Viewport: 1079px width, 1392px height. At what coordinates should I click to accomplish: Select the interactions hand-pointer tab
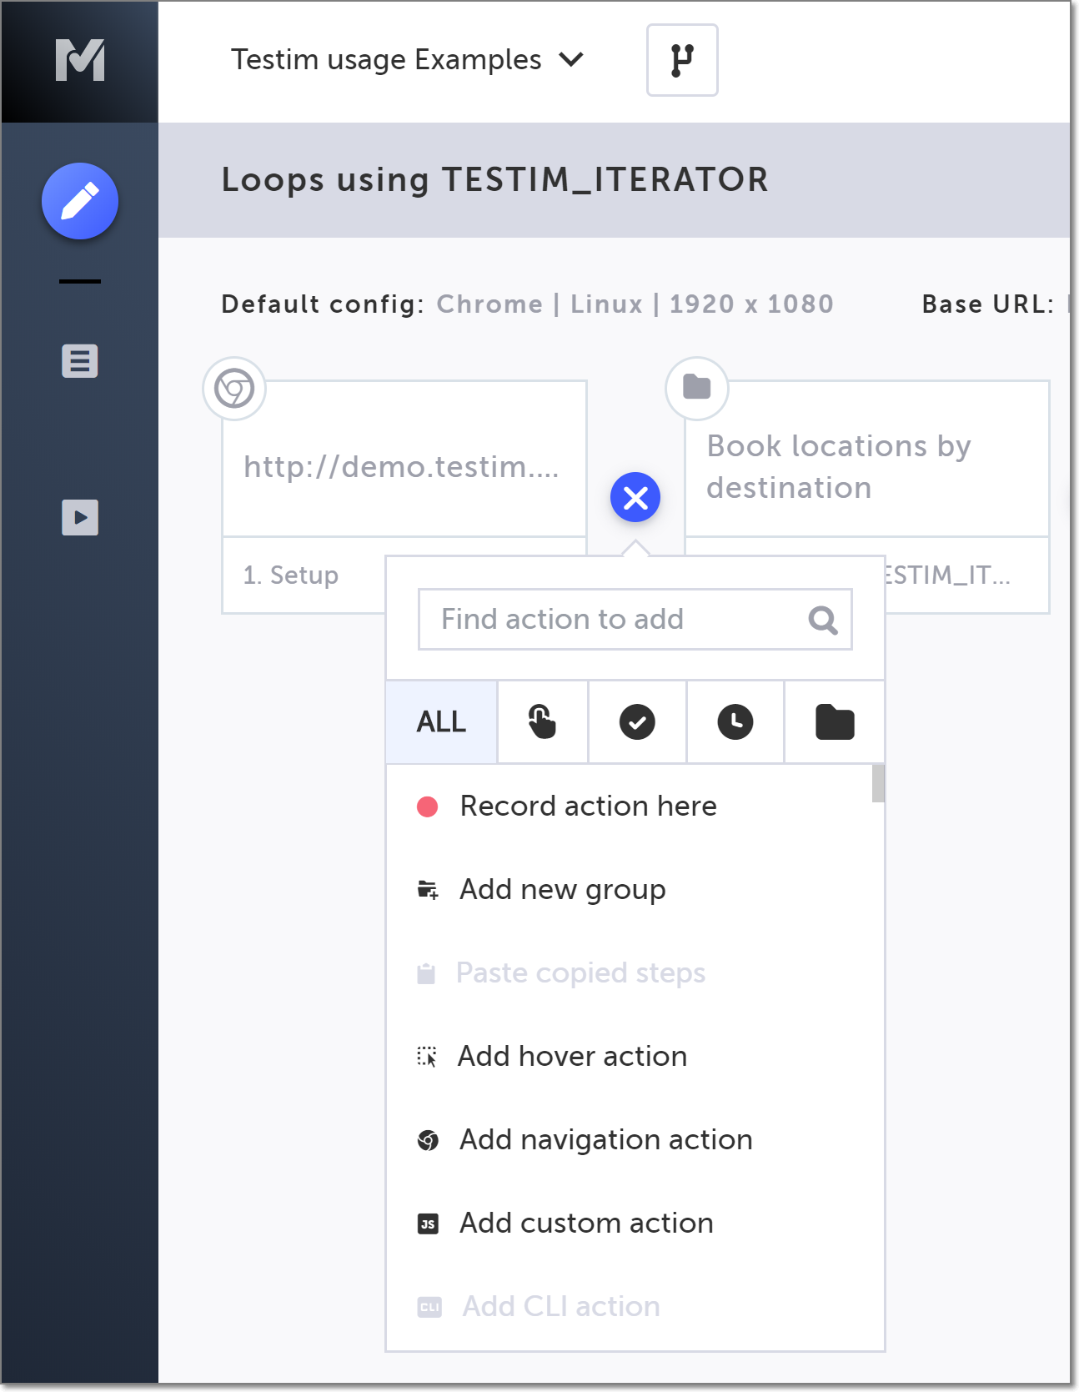point(543,722)
